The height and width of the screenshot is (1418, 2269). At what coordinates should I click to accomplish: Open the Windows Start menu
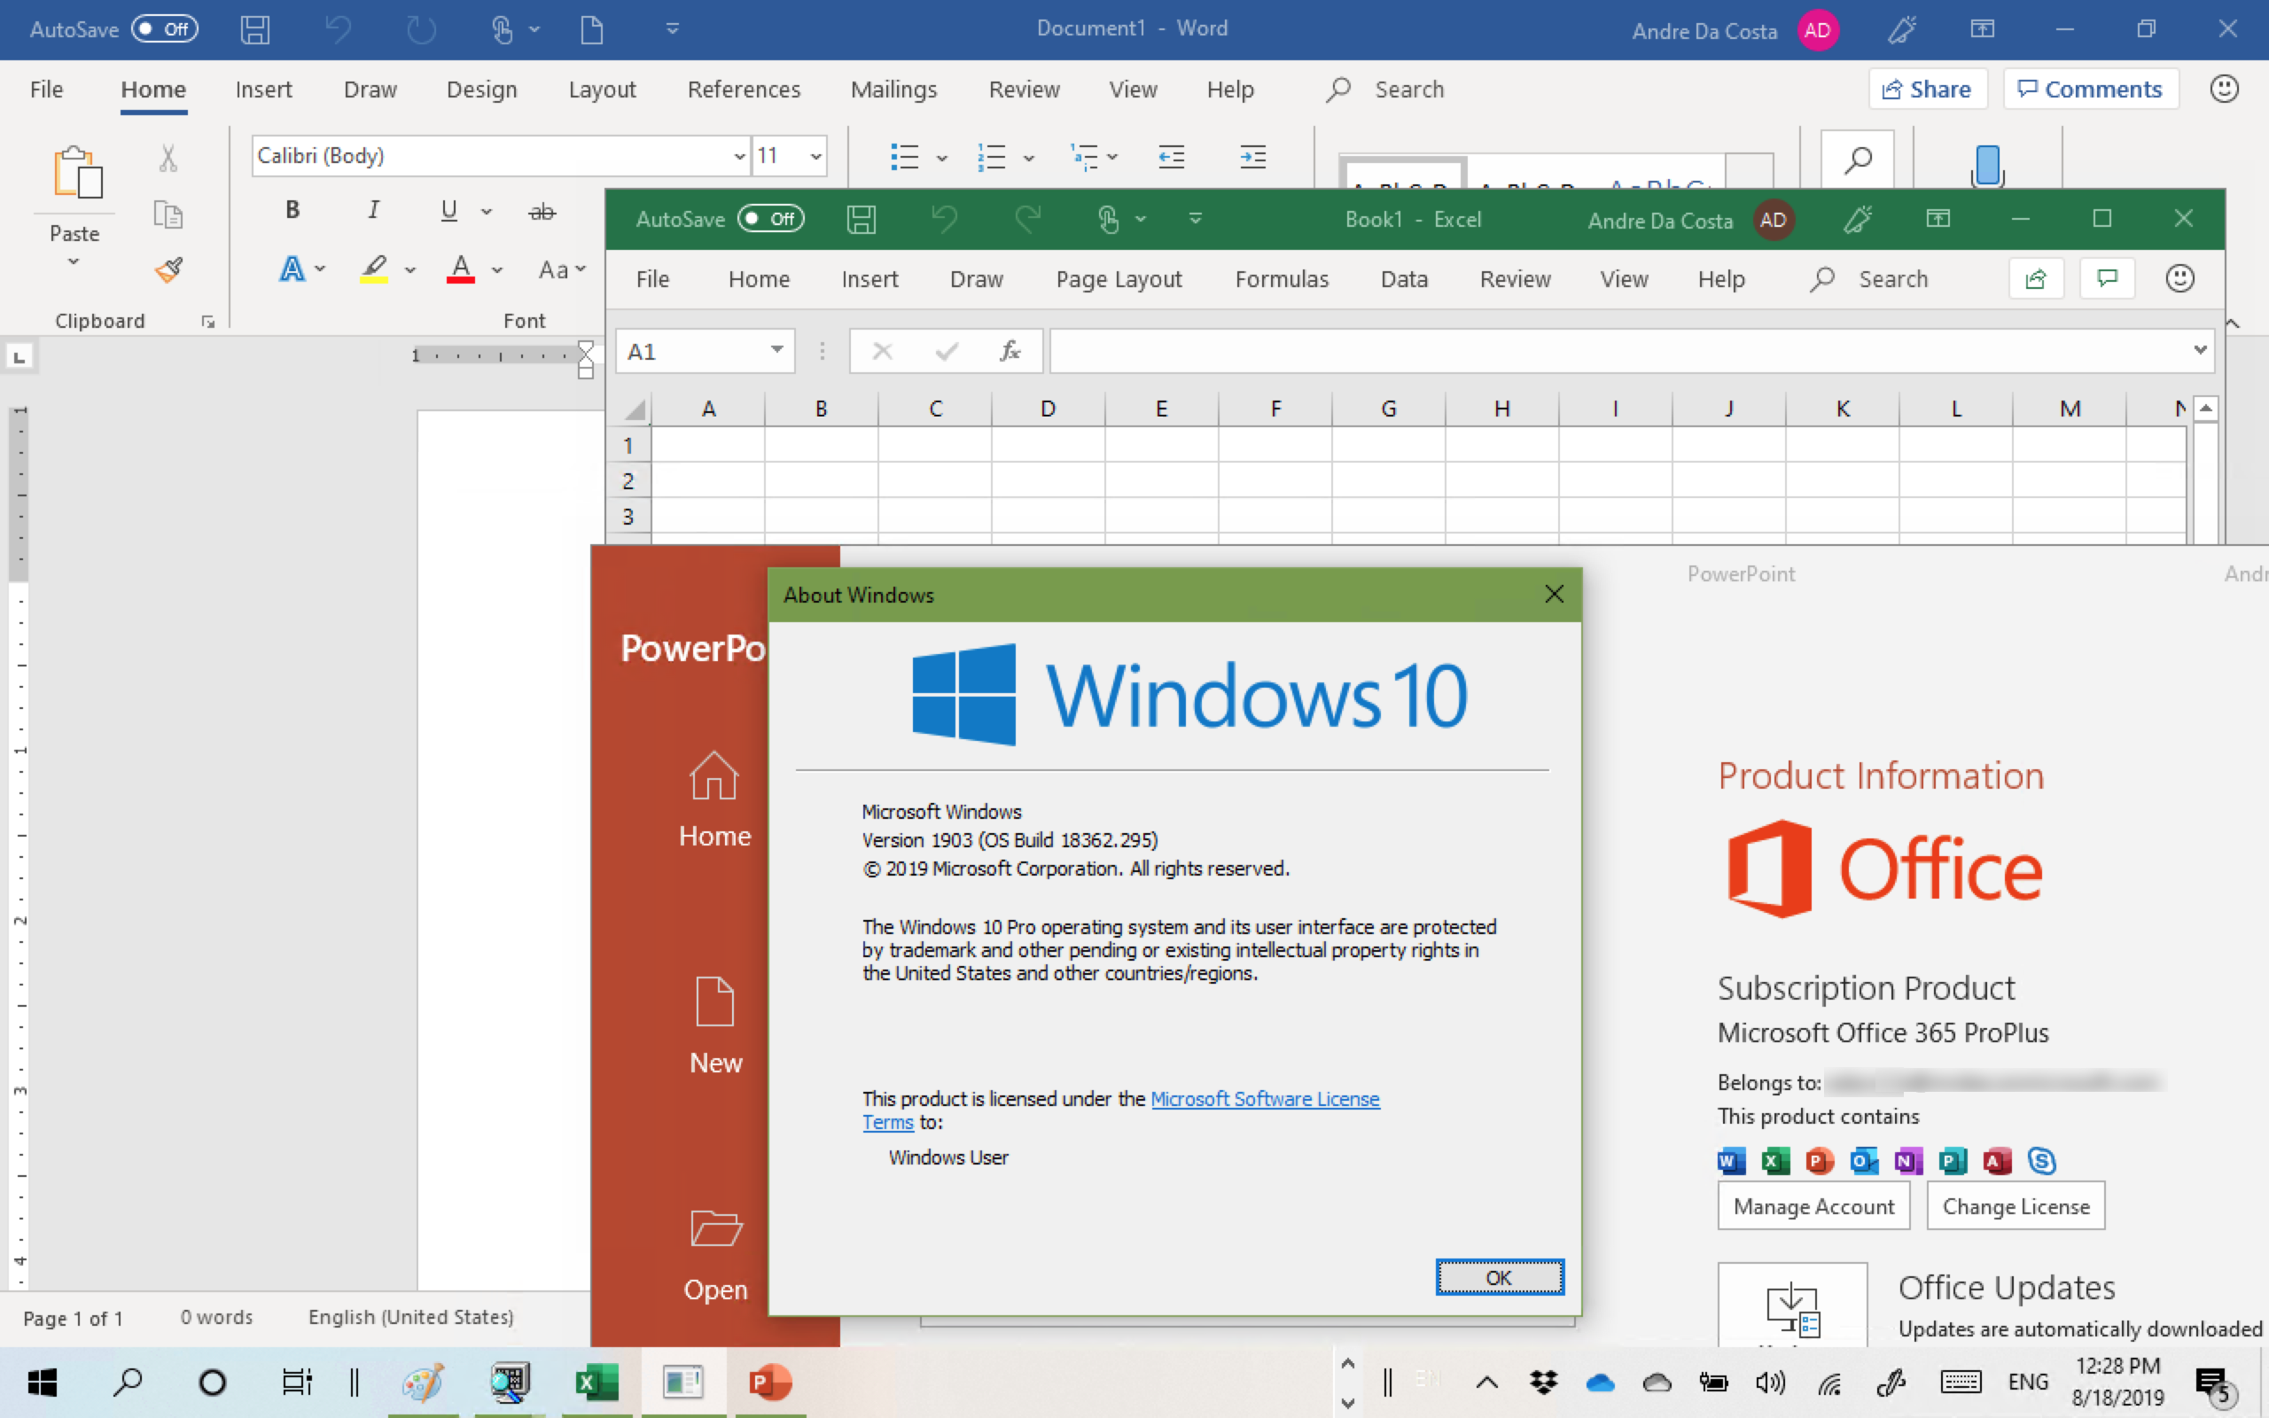tap(43, 1382)
